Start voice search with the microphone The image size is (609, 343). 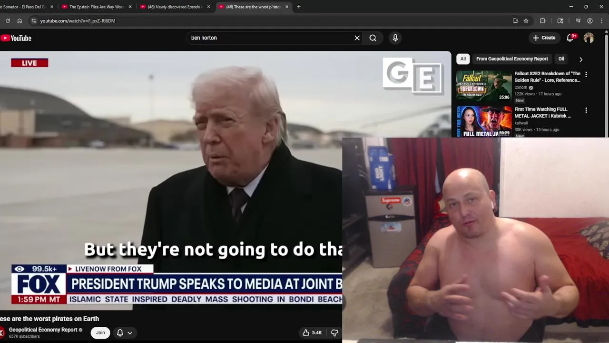point(395,38)
